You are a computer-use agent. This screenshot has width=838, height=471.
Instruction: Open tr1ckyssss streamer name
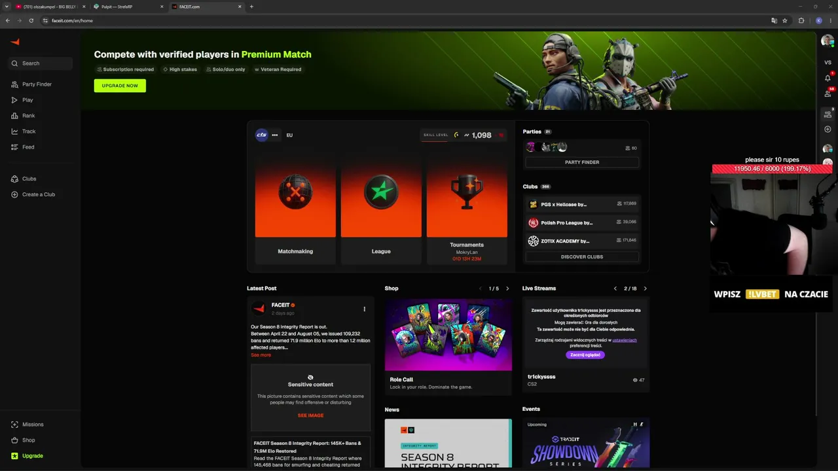(x=541, y=377)
